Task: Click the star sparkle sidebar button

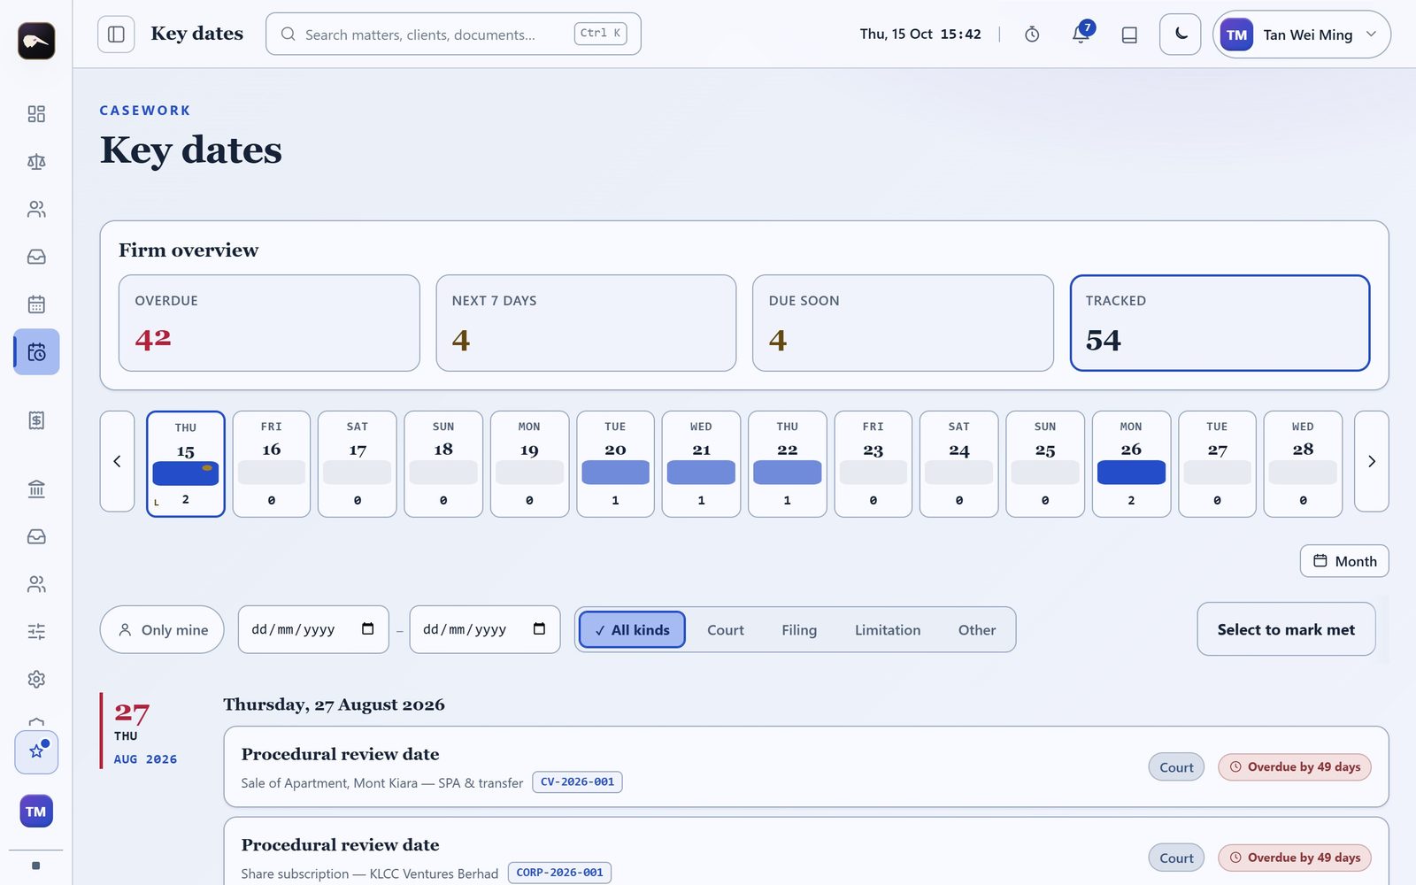Action: point(36,752)
